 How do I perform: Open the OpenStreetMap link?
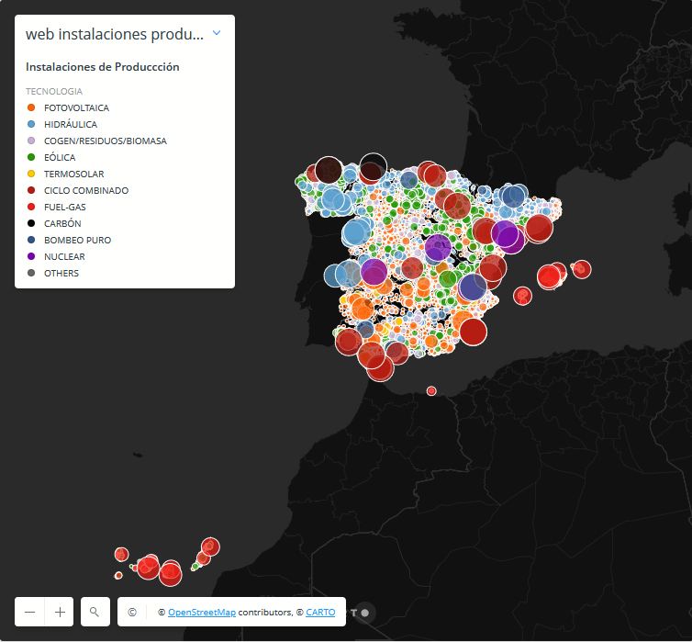[x=201, y=613]
